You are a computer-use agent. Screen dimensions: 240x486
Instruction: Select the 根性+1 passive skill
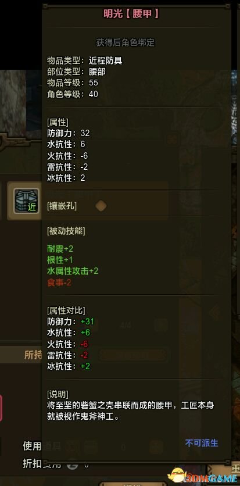click(60, 259)
